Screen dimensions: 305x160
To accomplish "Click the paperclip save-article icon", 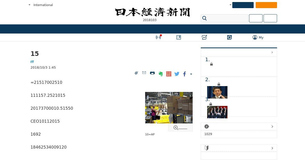I will click(136, 73).
